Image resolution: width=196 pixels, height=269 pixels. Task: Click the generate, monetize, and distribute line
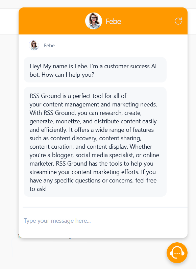(93, 121)
